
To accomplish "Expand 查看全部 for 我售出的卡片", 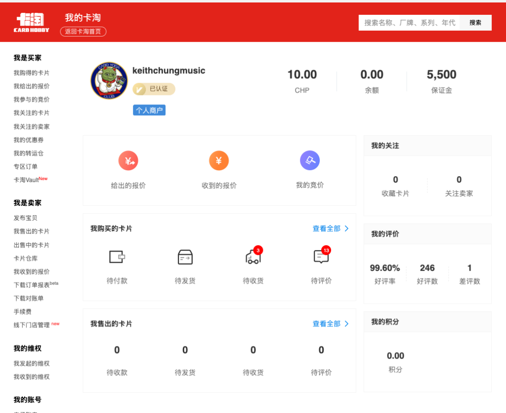I will click(330, 323).
